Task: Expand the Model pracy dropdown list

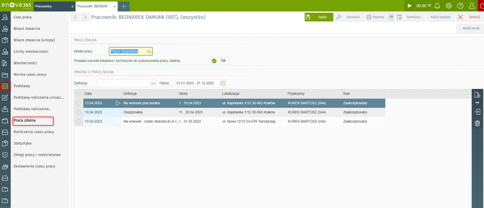Action: (149, 51)
